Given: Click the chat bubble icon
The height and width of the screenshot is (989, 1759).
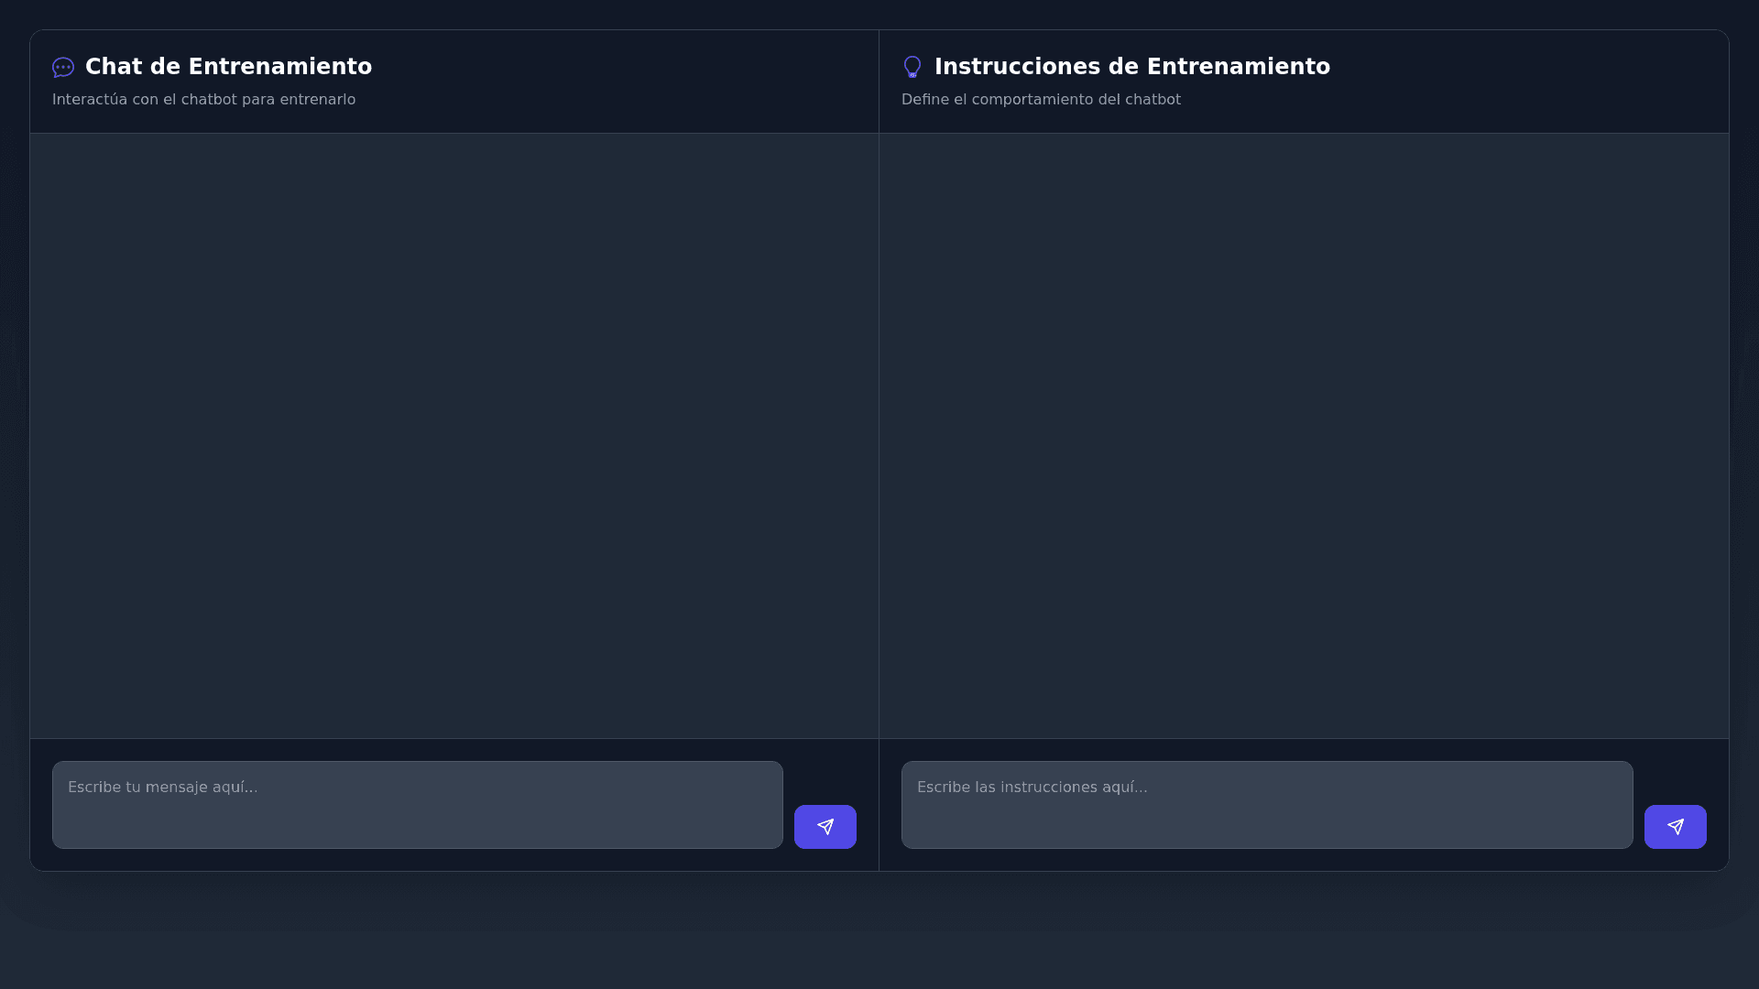Looking at the screenshot, I should 62,68.
